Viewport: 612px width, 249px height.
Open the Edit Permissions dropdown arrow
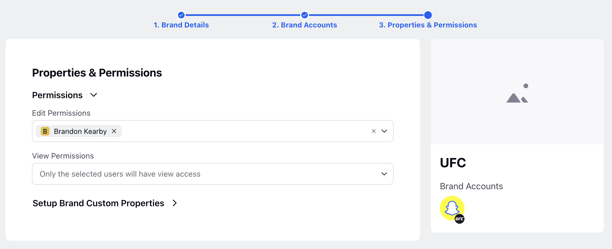[384, 131]
